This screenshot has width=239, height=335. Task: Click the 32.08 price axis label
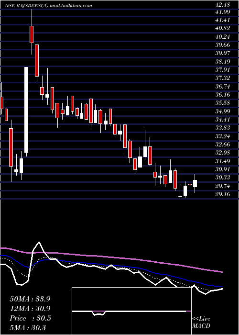(x=222, y=153)
